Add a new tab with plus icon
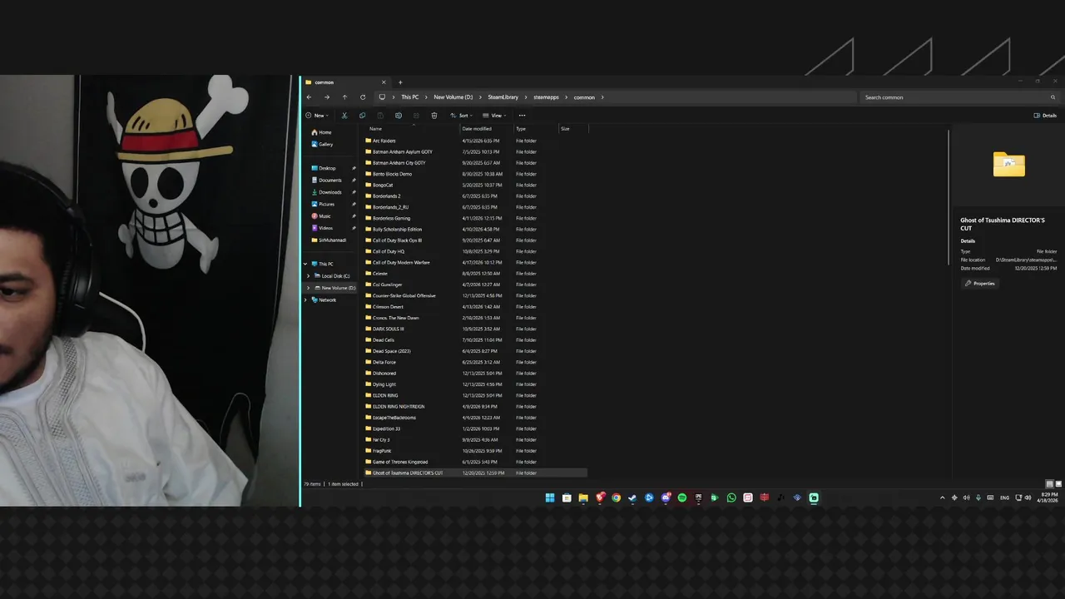 (400, 82)
